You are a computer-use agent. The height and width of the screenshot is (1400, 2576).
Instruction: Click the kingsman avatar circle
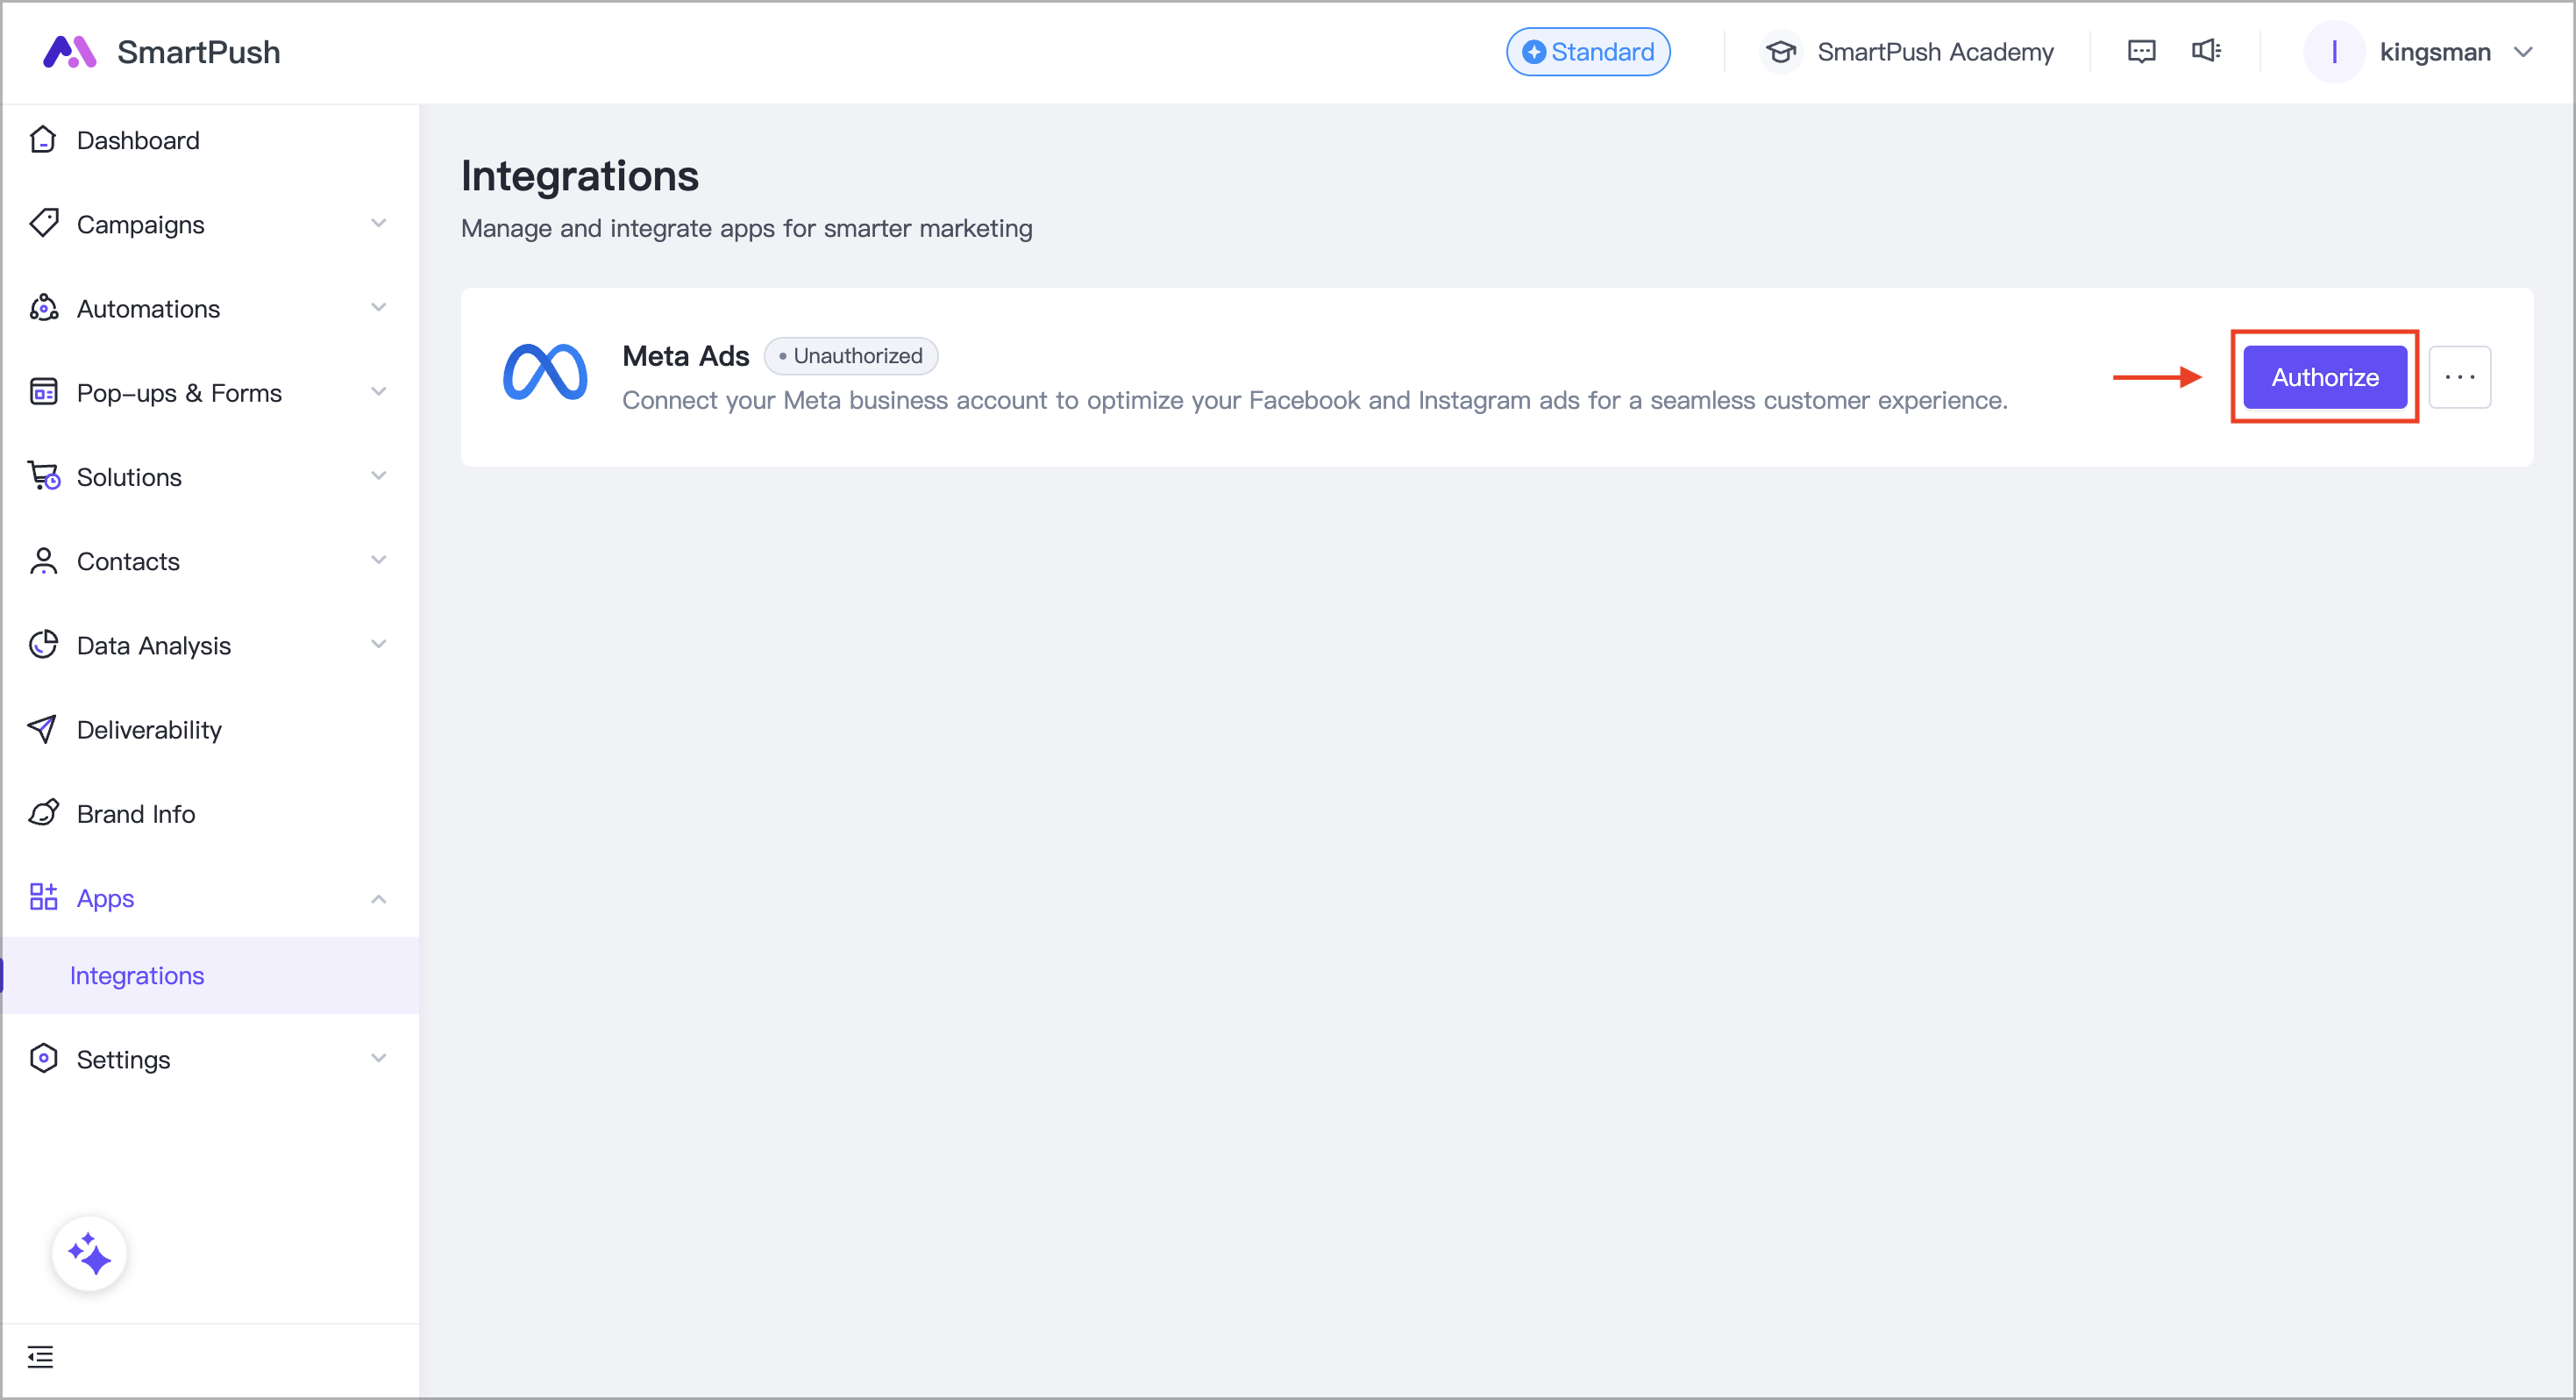(2333, 52)
